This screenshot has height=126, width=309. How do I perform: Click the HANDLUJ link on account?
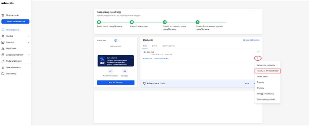[x=148, y=58]
